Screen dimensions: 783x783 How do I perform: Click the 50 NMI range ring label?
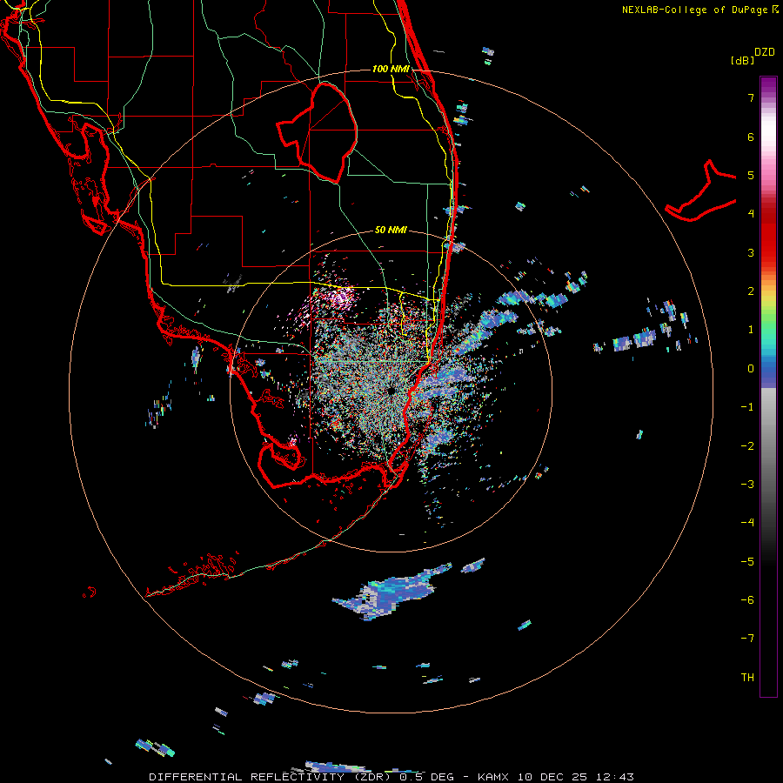(391, 230)
